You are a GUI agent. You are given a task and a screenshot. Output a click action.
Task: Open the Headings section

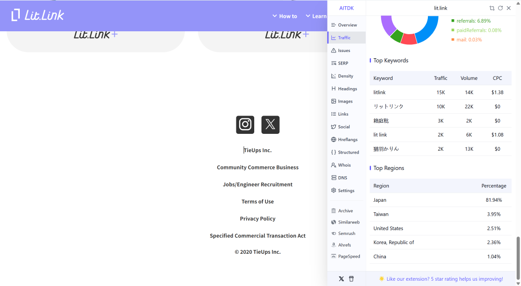coord(346,89)
